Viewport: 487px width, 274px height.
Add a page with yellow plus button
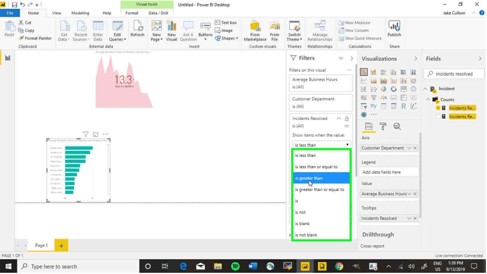61,245
